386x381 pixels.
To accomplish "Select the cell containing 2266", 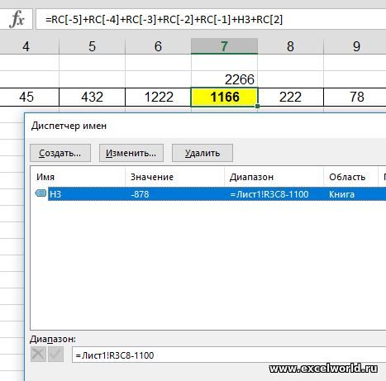I will click(224, 79).
